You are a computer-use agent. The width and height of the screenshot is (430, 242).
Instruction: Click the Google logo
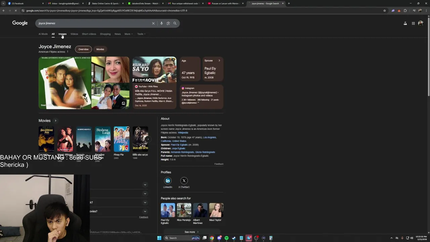(20, 23)
